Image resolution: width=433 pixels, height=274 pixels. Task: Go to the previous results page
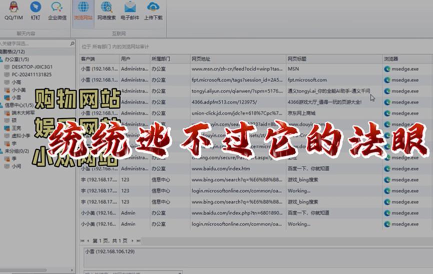pos(88,241)
